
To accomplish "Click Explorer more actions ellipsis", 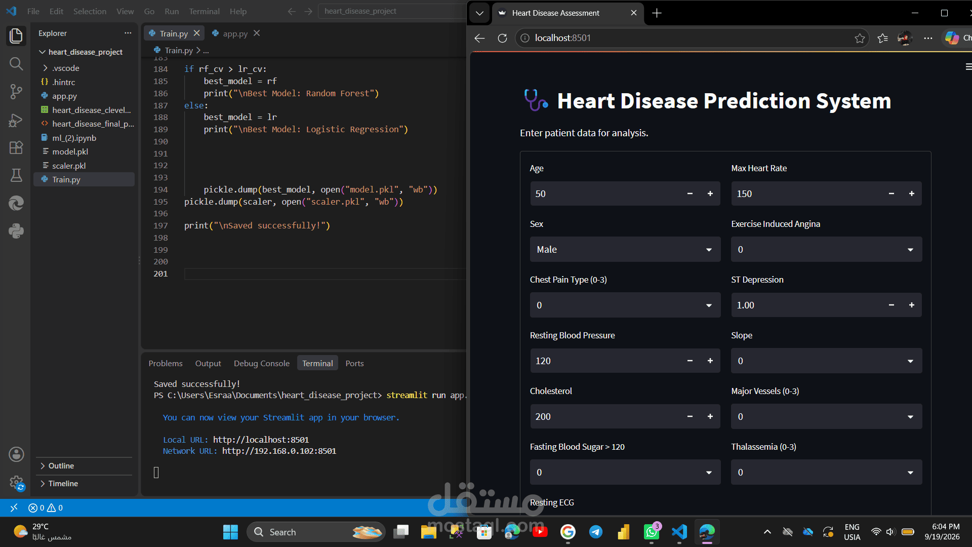I will (x=128, y=33).
